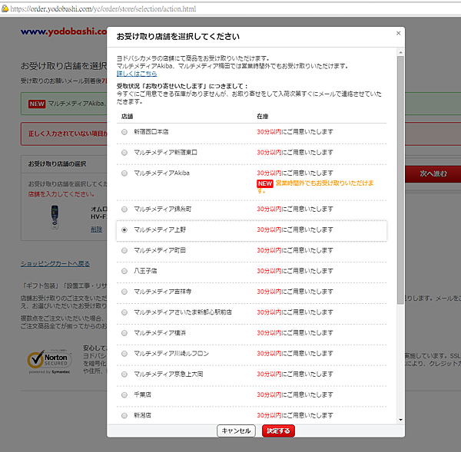Click the dialog scrollbar down arrow
The image size is (461, 452).
pos(400,420)
